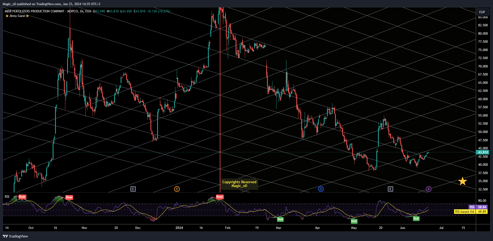This screenshot has width=493, height=241.
Task: Click the Apr date label
Action: 318,228
